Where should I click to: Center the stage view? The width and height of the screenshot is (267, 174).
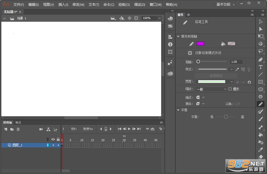click(129, 18)
